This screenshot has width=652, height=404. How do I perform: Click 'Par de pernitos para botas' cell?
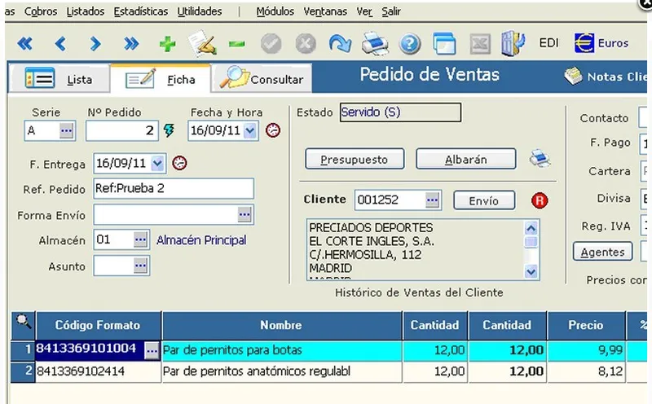pyautogui.click(x=281, y=350)
